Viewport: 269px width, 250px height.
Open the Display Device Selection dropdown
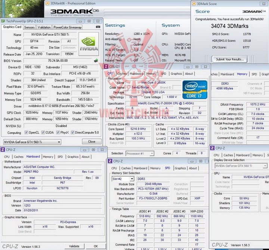pos(241,166)
